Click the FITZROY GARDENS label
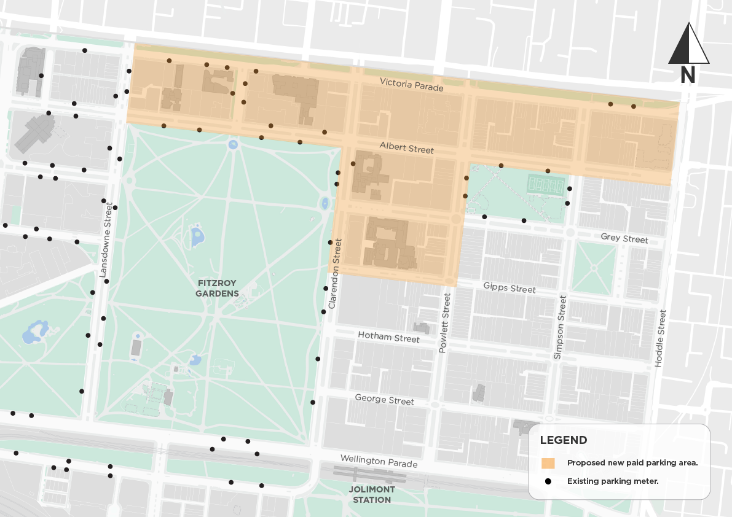The image size is (732, 517). [217, 288]
